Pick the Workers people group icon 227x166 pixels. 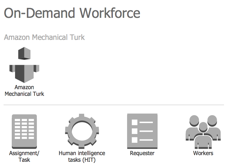(203, 132)
